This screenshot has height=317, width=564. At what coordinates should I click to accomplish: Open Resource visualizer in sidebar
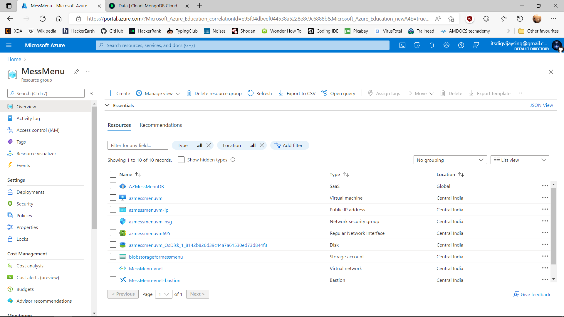[36, 153]
